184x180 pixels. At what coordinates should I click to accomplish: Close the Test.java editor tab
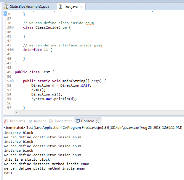coord(82,7)
